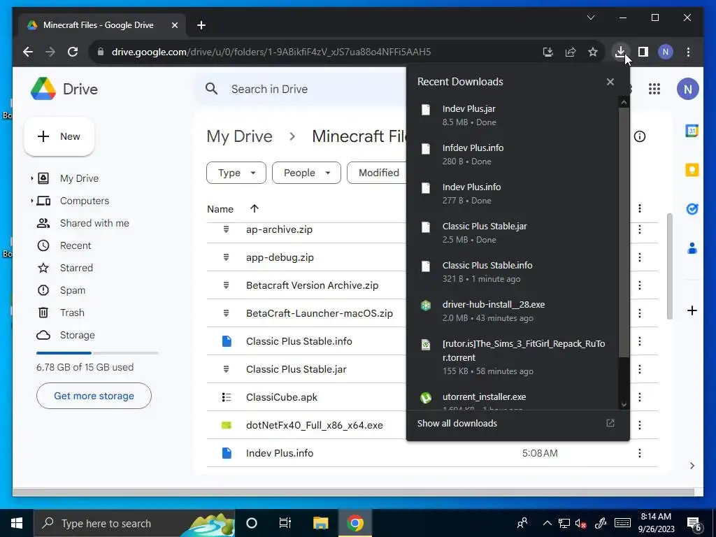
Task: Get add-ons plus icon in side panel
Action: (692, 310)
